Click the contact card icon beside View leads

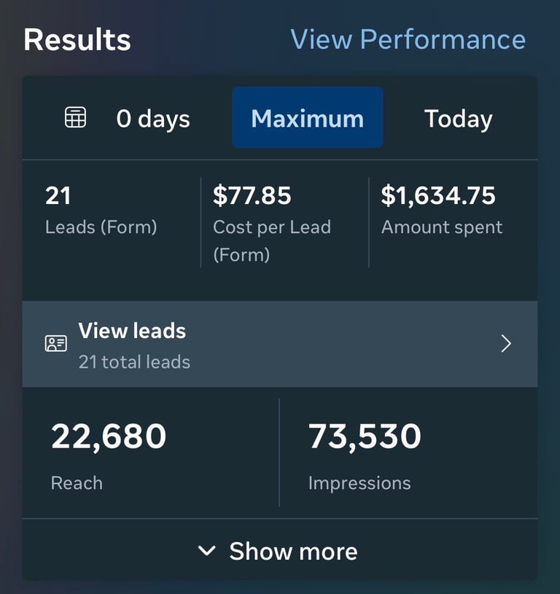coord(55,343)
